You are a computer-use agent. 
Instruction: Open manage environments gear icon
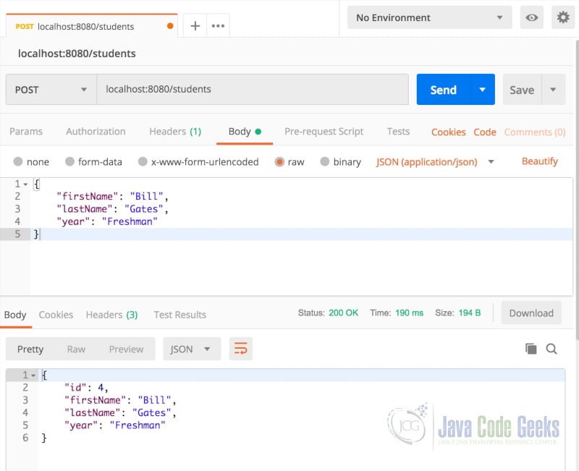tap(563, 17)
